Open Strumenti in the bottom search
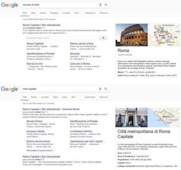 (104, 97)
